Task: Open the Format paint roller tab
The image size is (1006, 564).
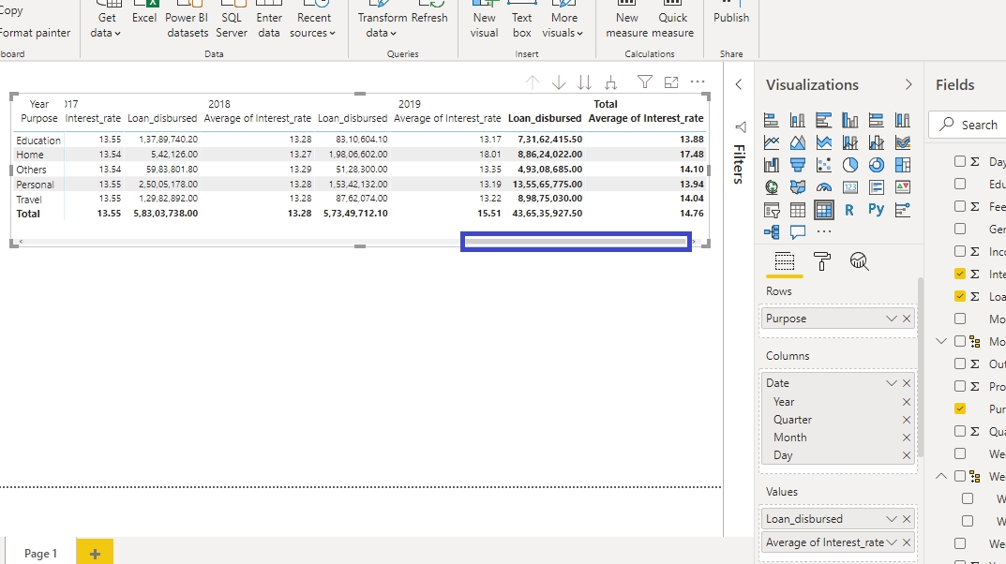Action: tap(822, 262)
